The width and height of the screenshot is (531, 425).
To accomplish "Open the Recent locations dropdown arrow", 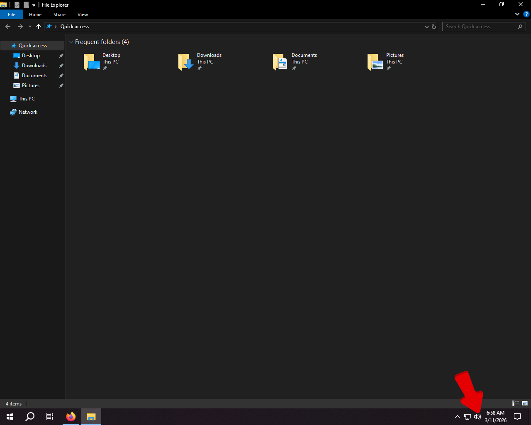I will [x=30, y=27].
